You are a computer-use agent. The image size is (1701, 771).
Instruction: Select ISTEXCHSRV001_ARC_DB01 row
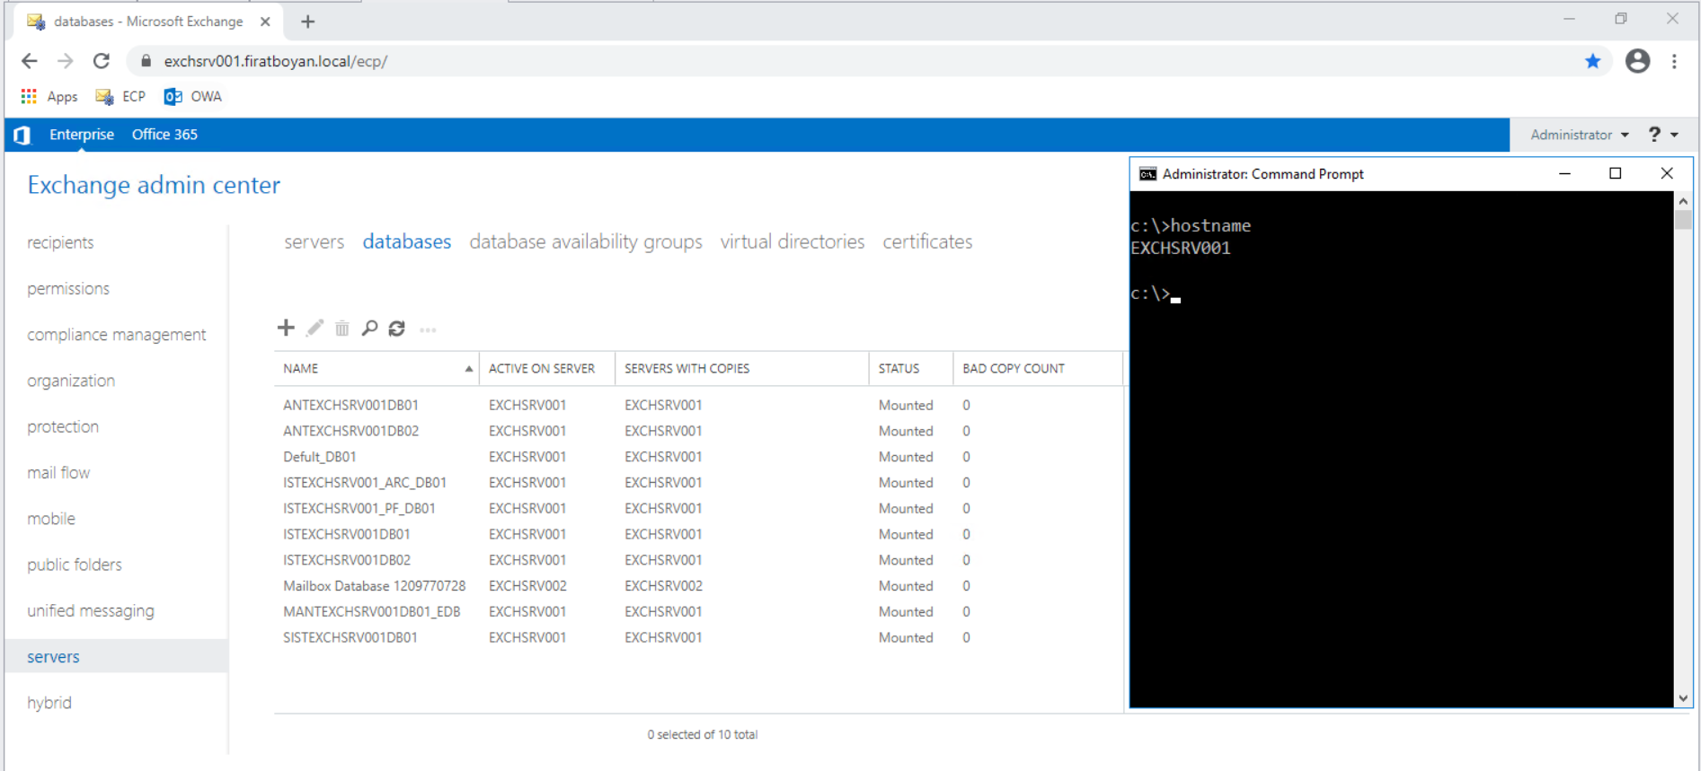point(699,482)
